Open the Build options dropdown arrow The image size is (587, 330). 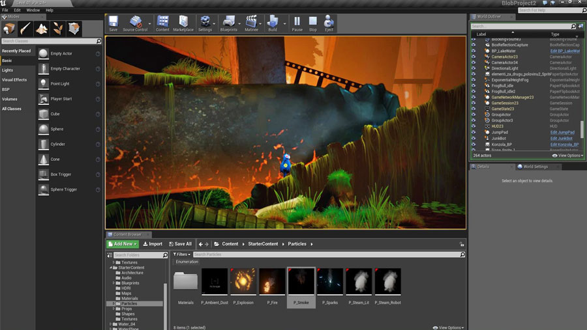point(284,23)
